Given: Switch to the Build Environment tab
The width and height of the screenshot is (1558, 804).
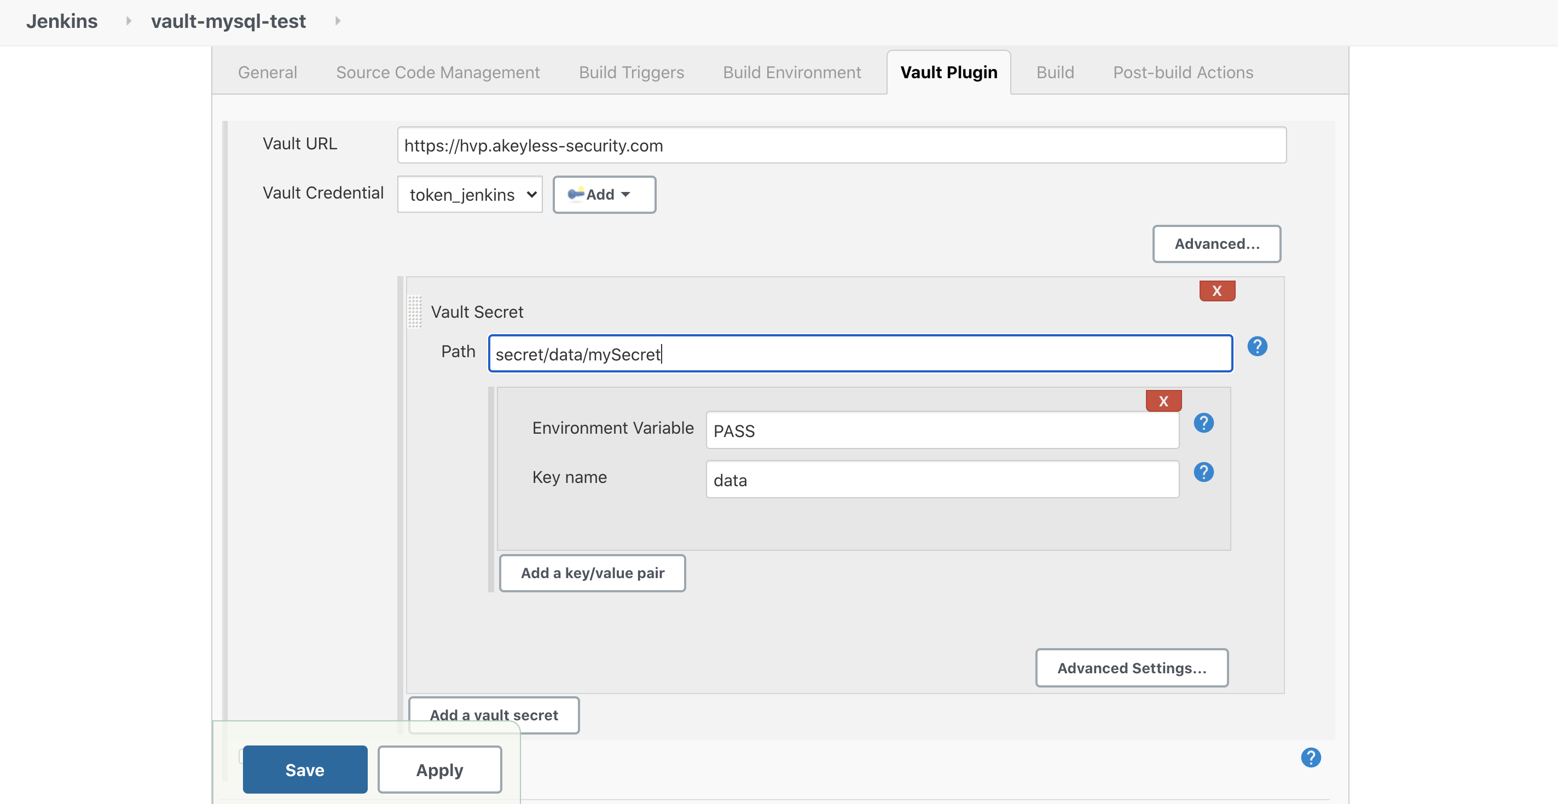Looking at the screenshot, I should click(791, 73).
